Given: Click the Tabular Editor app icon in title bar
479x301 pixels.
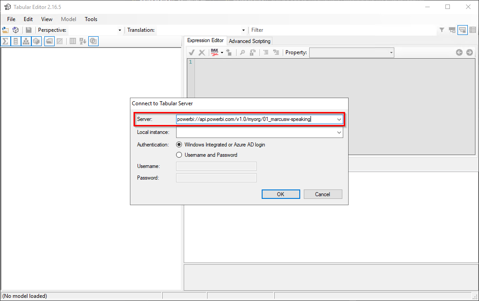Looking at the screenshot, I should tap(7, 7).
